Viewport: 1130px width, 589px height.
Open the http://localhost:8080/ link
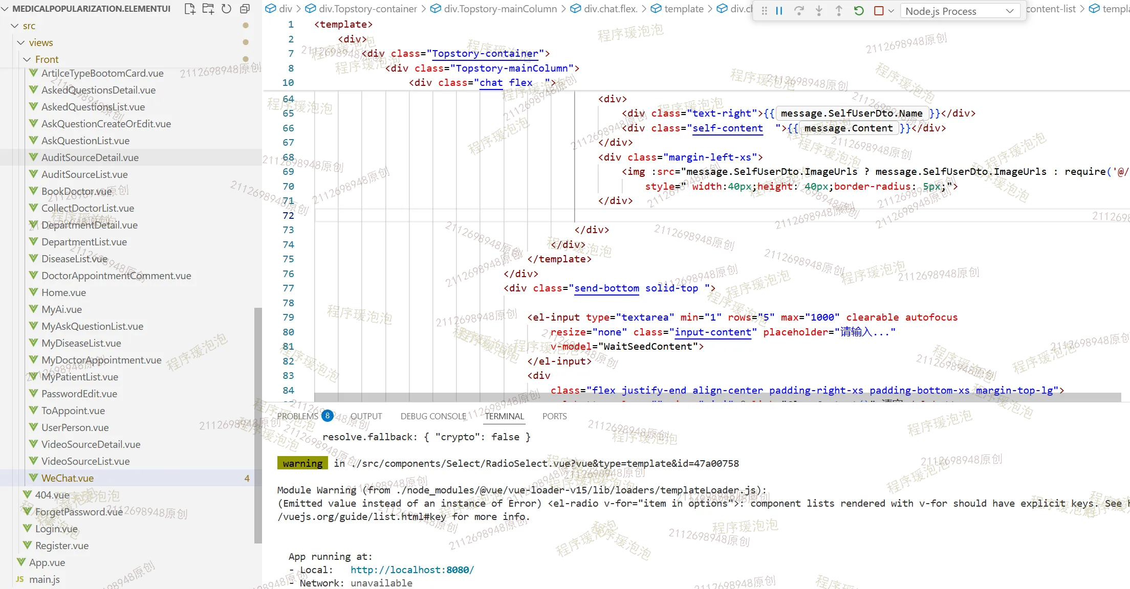coord(412,570)
